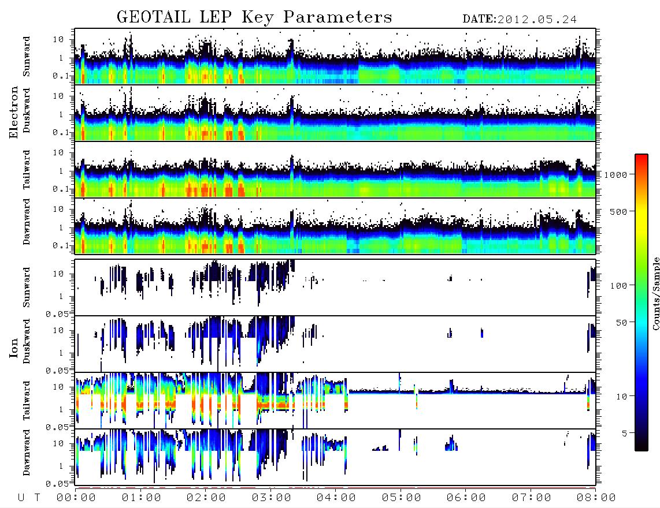Select the Ion Sunward axis label

pyautogui.click(x=27, y=287)
